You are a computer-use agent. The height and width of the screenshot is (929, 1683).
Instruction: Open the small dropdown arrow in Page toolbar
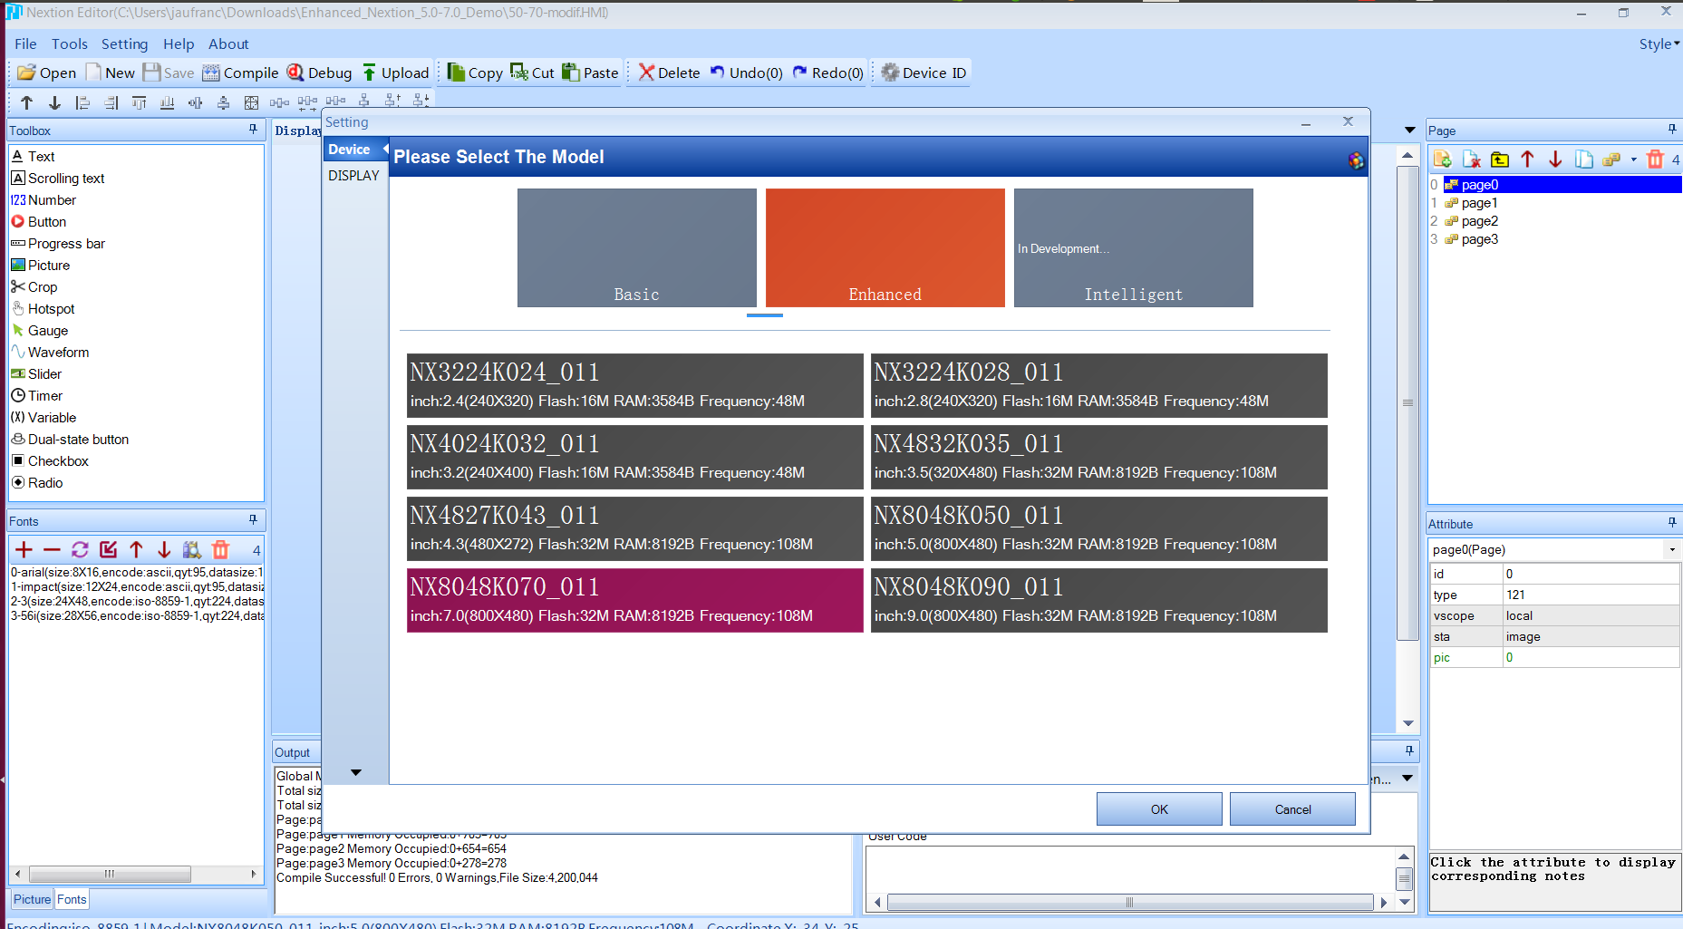[x=1633, y=160]
